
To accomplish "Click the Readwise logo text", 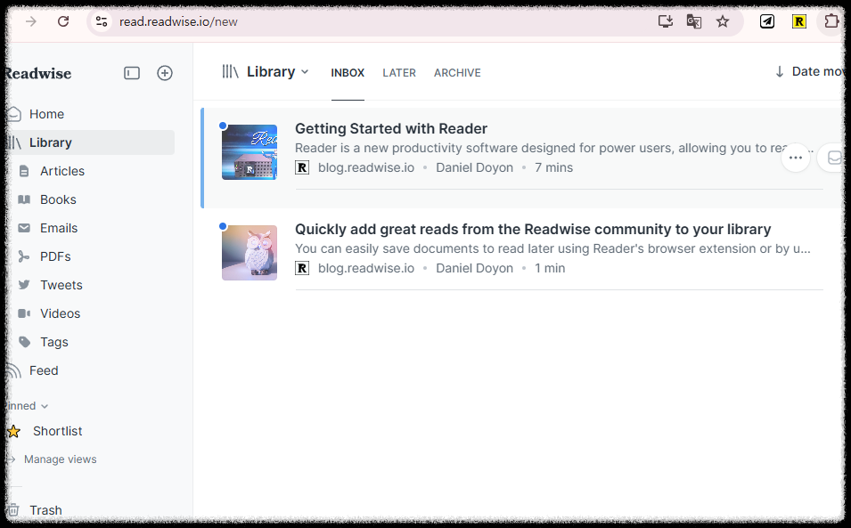I will [38, 73].
